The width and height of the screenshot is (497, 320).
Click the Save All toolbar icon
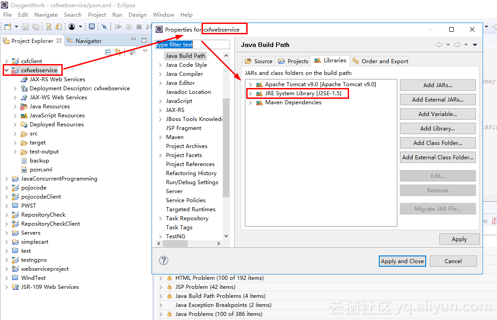(36, 27)
